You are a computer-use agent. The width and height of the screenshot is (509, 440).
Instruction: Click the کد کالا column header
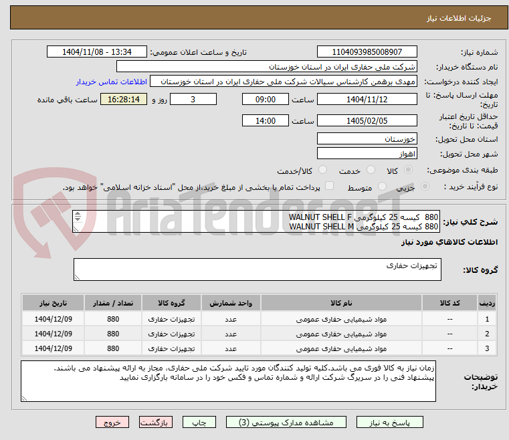click(449, 303)
